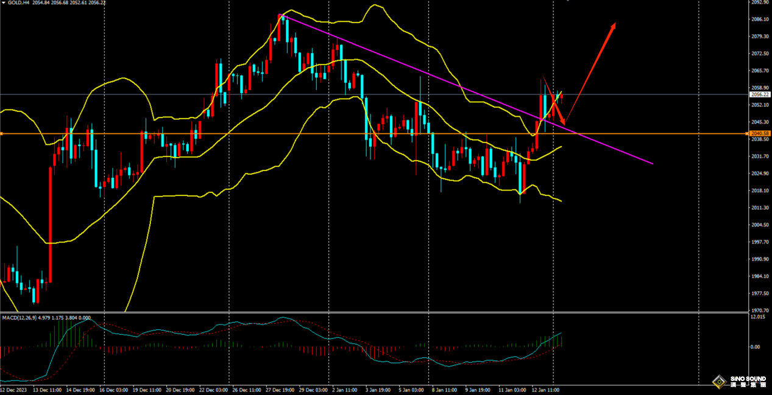Click the current price 2056.22 label
The height and width of the screenshot is (395, 772).
click(x=759, y=95)
